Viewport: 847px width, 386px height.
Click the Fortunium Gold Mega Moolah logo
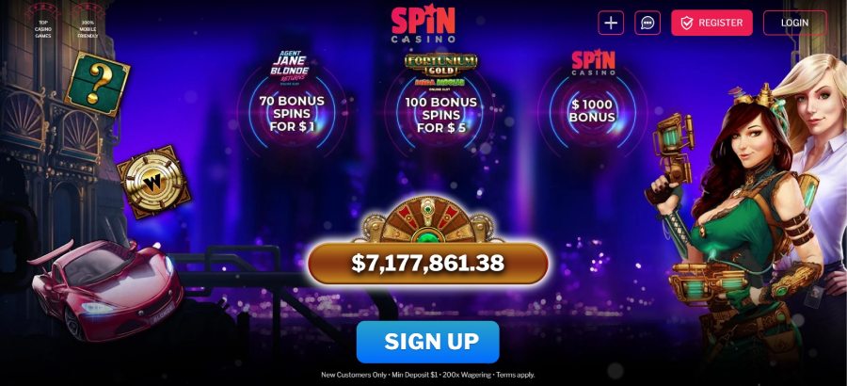[x=440, y=71]
